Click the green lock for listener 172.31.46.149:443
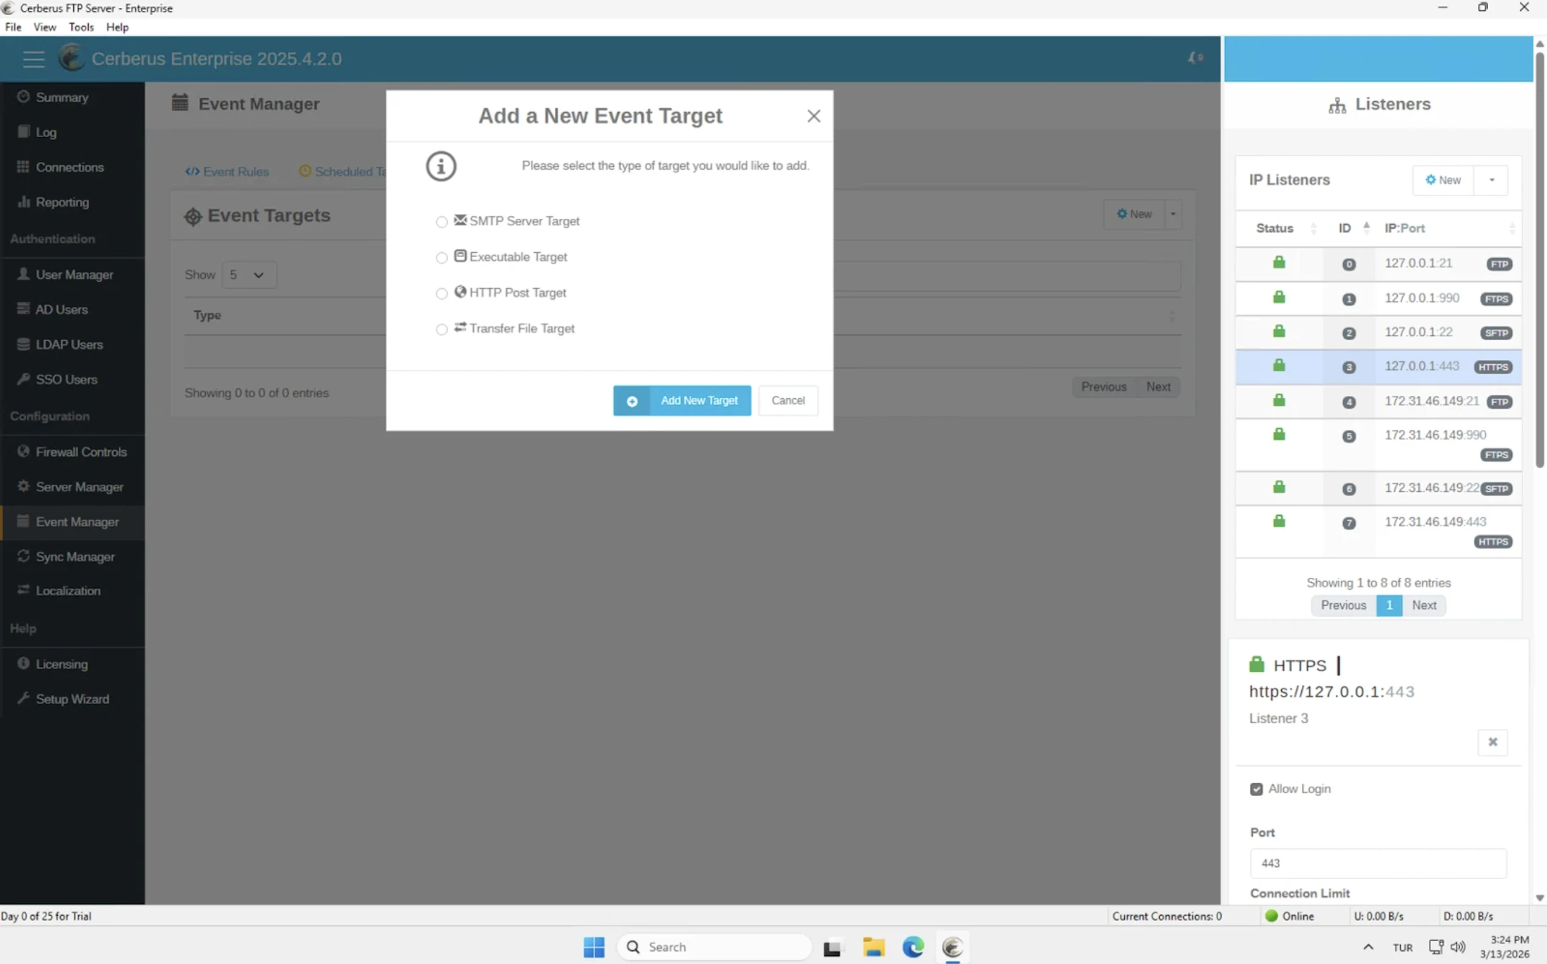 point(1278,521)
